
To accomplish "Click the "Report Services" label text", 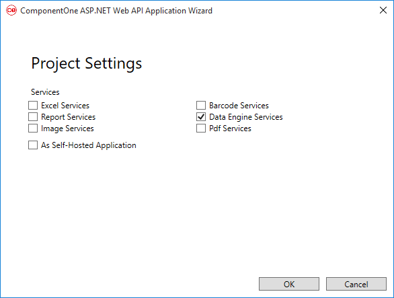I will click(69, 117).
